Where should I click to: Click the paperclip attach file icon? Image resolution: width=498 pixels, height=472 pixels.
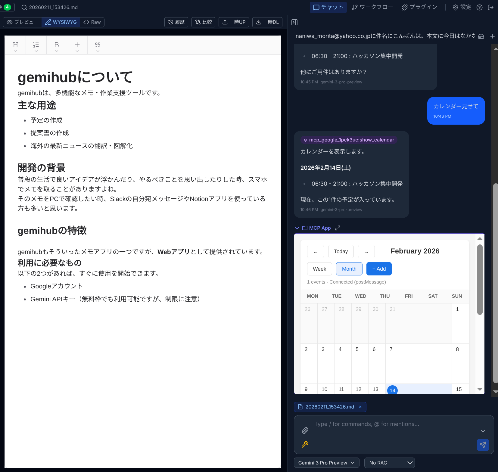(305, 430)
